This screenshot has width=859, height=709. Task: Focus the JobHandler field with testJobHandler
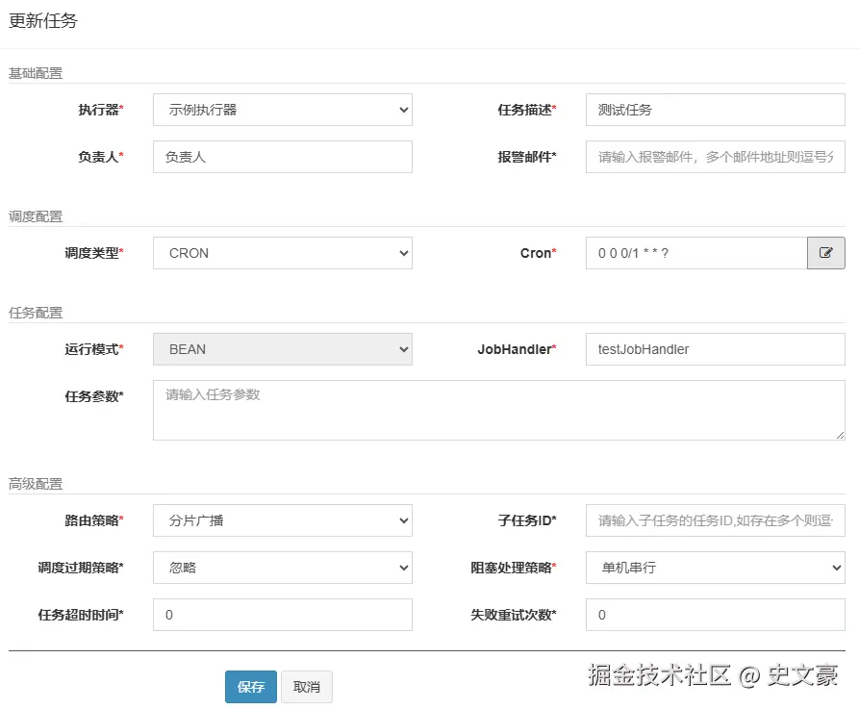716,349
